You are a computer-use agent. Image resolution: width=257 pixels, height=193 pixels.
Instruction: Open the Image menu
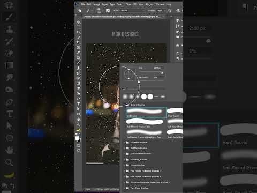[96, 4]
